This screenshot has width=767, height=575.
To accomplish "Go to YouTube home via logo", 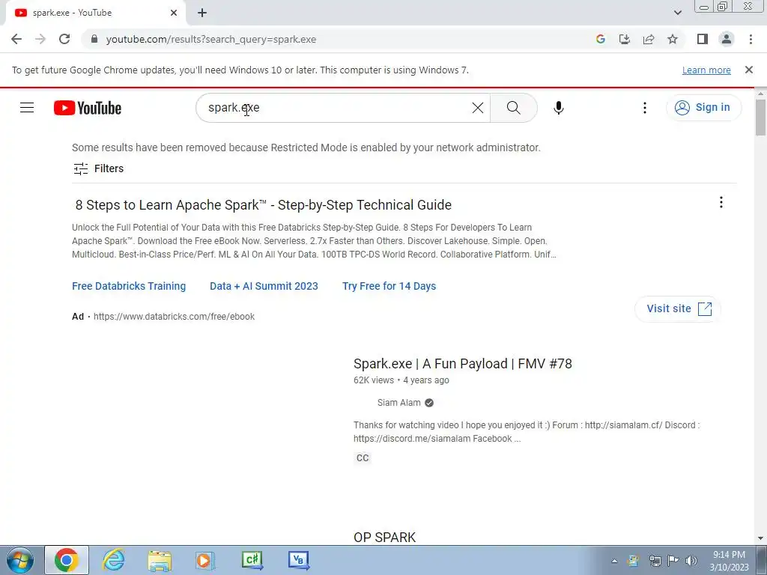I will (x=88, y=108).
